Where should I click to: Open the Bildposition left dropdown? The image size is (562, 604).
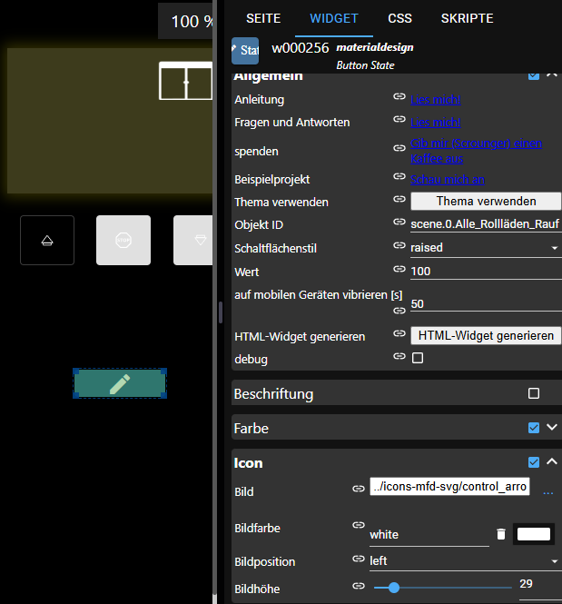coord(465,561)
